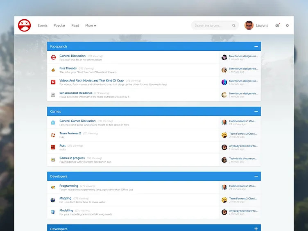Open the Programming forum
This screenshot has width=308, height=231.
(69, 186)
